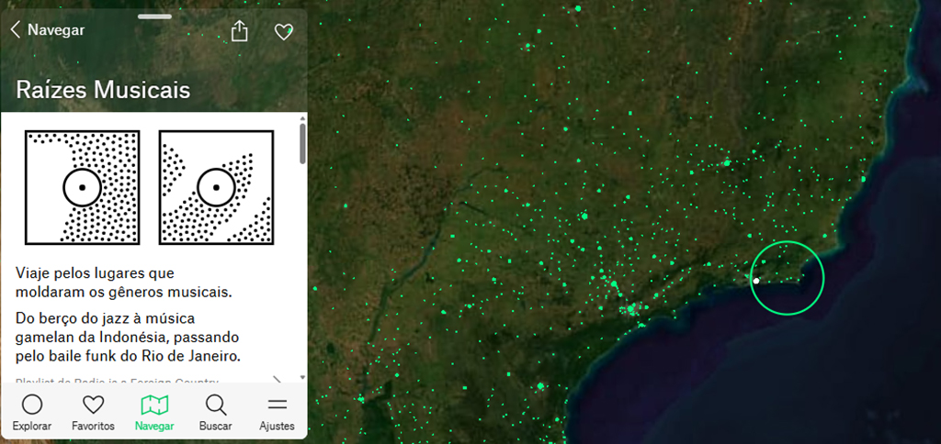
Task: Click the Raízes Musicais title
Action: tap(103, 90)
